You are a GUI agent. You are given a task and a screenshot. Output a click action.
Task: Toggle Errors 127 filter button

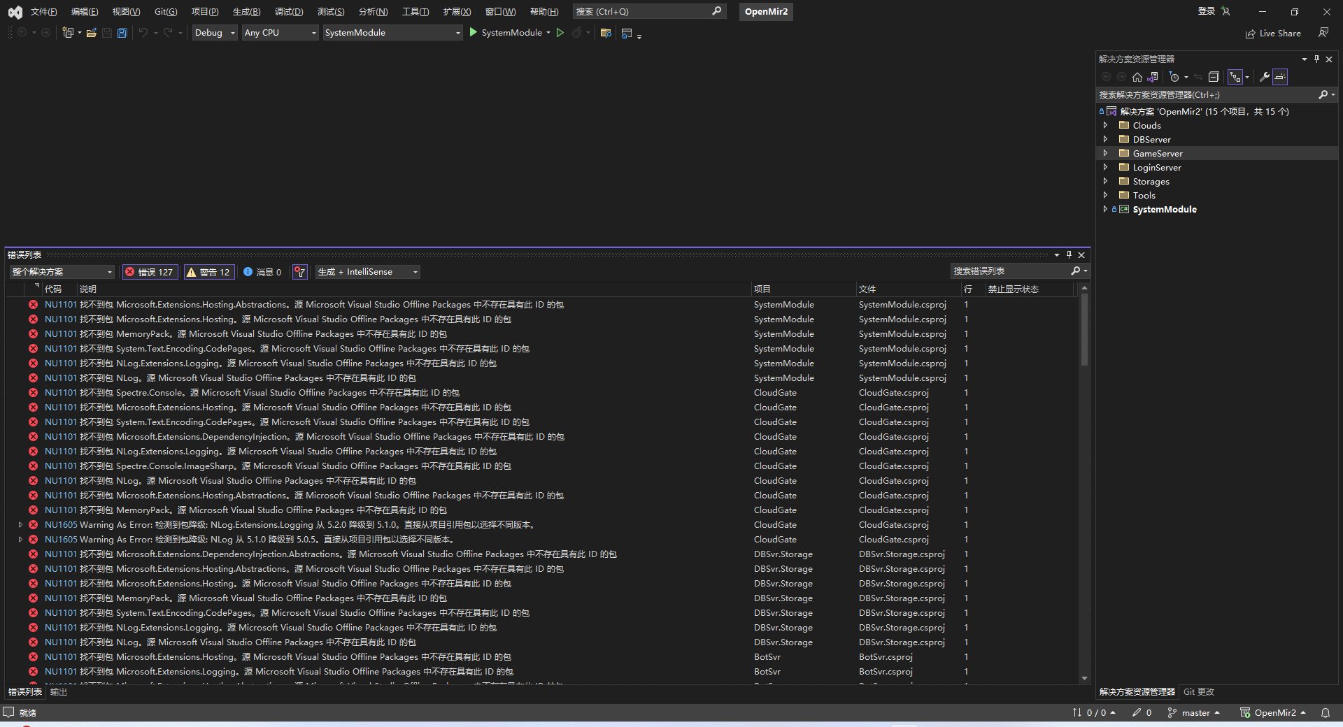pyautogui.click(x=150, y=272)
